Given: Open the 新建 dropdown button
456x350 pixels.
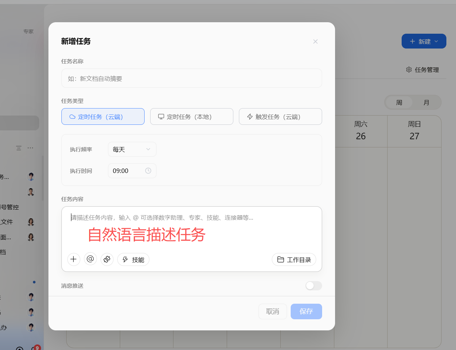Looking at the screenshot, I should 424,41.
